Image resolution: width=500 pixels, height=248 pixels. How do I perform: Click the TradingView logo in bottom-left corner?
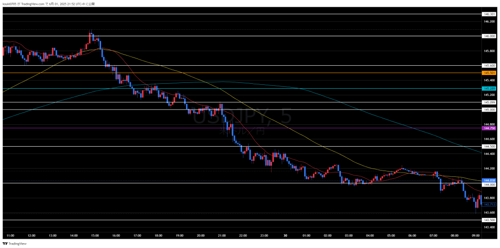pyautogui.click(x=15, y=243)
